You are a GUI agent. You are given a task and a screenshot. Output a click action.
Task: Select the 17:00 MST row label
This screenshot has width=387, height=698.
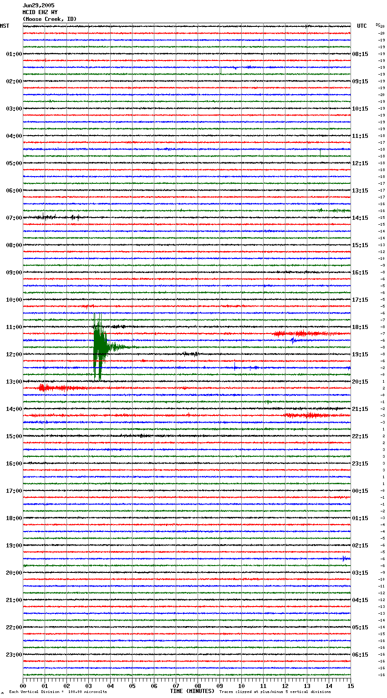coord(14,491)
